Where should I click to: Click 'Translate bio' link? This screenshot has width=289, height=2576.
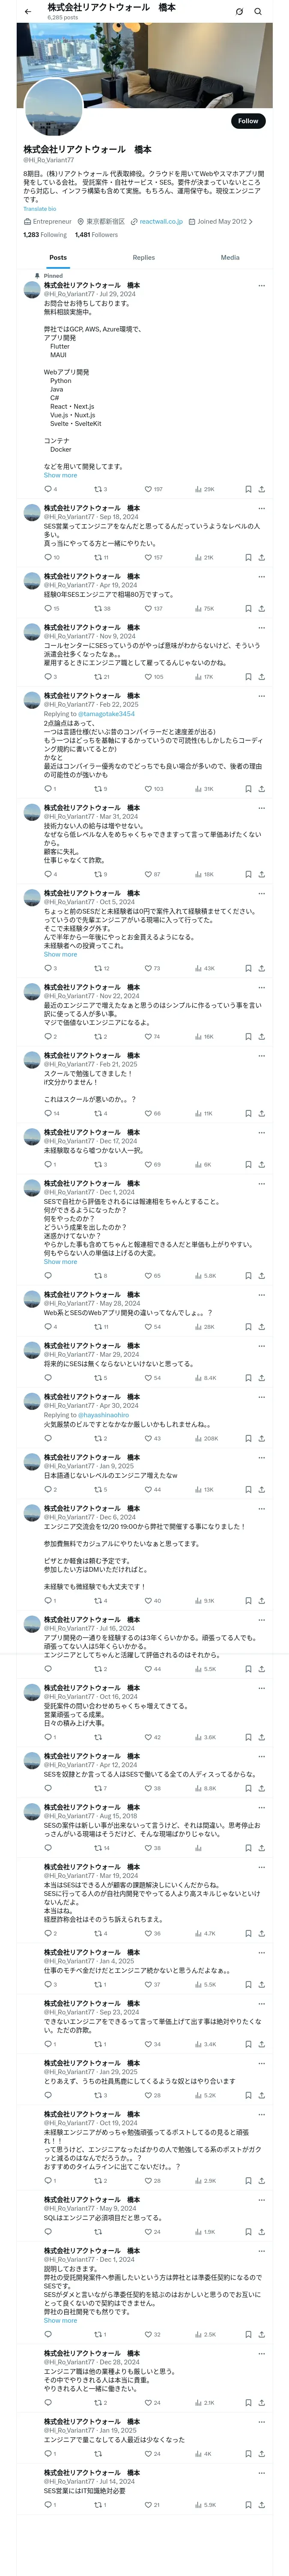[x=40, y=209]
